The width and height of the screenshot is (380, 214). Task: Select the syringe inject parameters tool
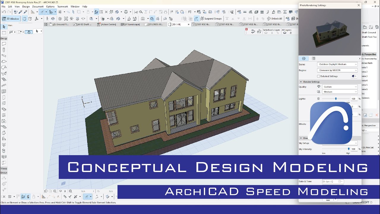[26, 12]
